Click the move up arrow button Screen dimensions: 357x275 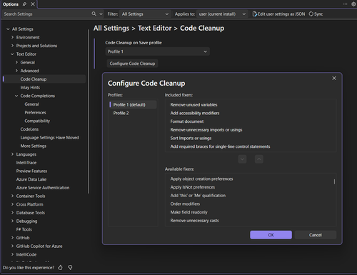(x=259, y=159)
